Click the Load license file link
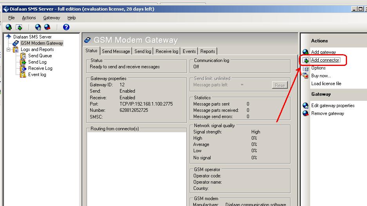 326,84
